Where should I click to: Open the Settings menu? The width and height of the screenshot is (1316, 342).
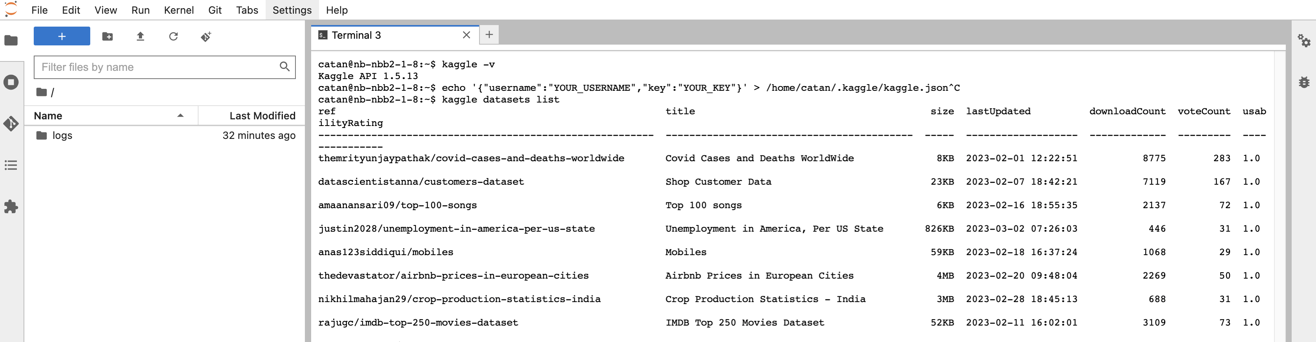coord(292,10)
